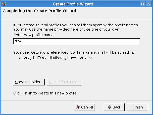Image resolution: width=153 pixels, height=115 pixels.
Task: Click the 'If you create several profiles' text line
Action: coord(76,25)
